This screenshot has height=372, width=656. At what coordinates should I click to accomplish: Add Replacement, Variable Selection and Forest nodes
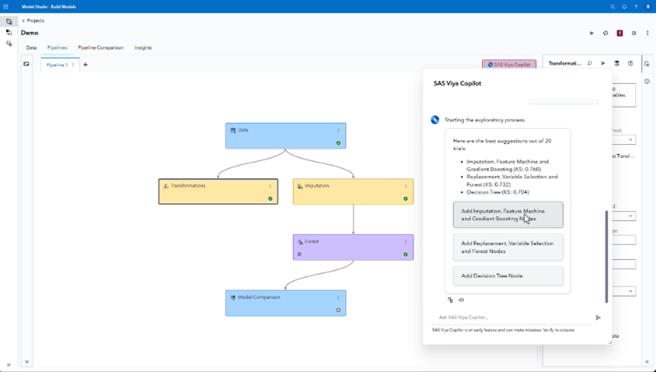(x=508, y=247)
